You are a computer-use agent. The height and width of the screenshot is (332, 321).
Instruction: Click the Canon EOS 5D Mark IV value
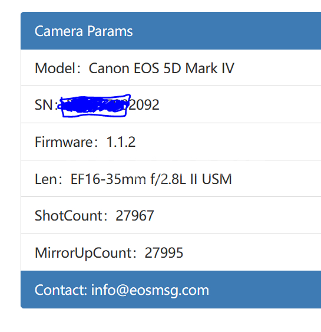tap(161, 68)
